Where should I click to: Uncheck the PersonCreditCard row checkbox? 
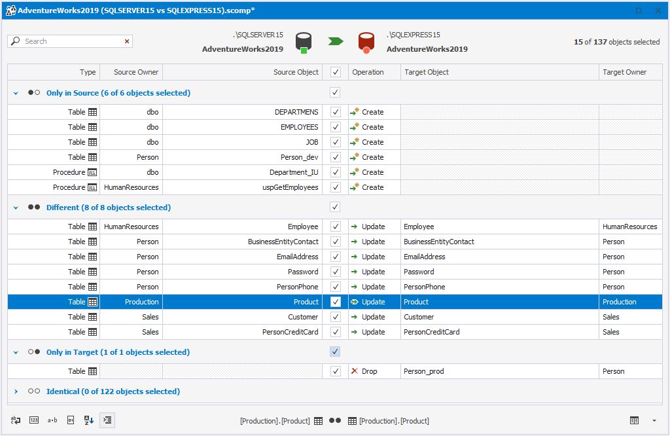click(x=336, y=332)
